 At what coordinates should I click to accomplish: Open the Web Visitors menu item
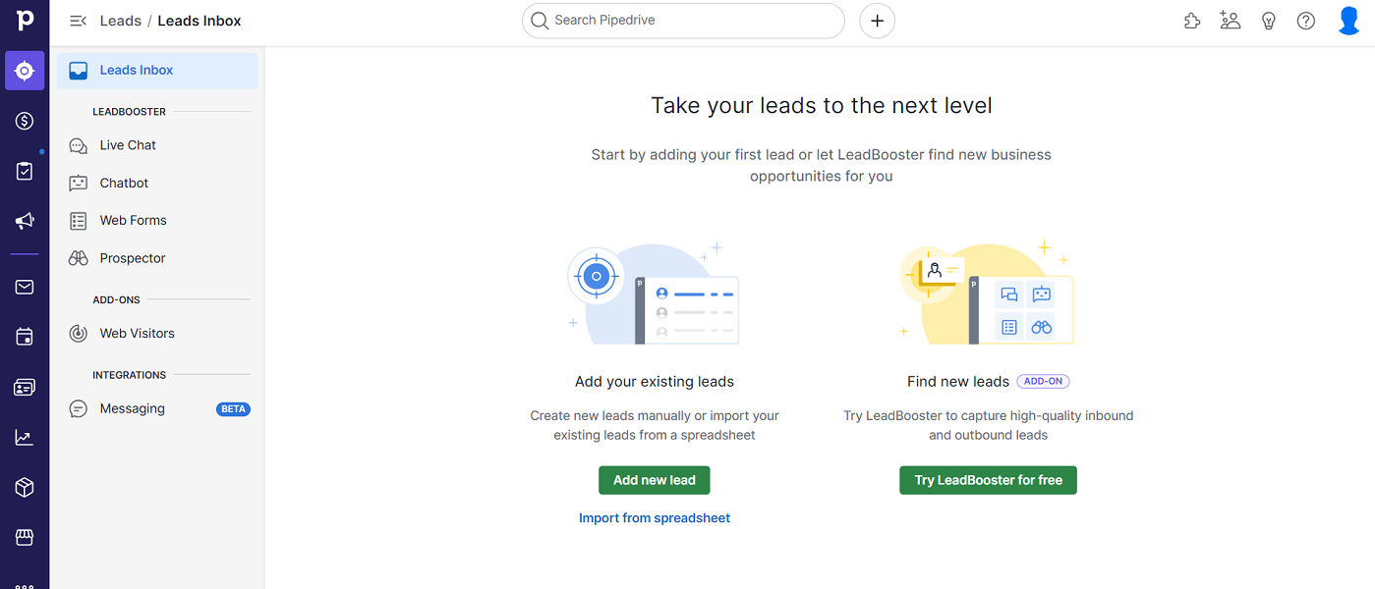click(x=157, y=334)
